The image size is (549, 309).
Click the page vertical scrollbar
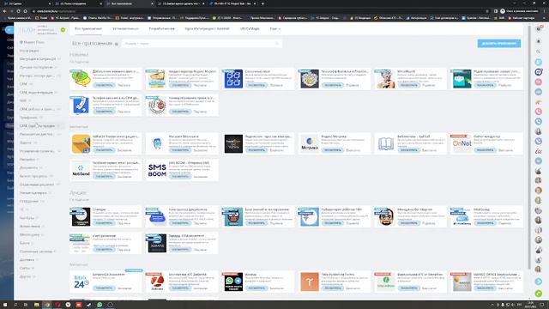click(x=529, y=147)
